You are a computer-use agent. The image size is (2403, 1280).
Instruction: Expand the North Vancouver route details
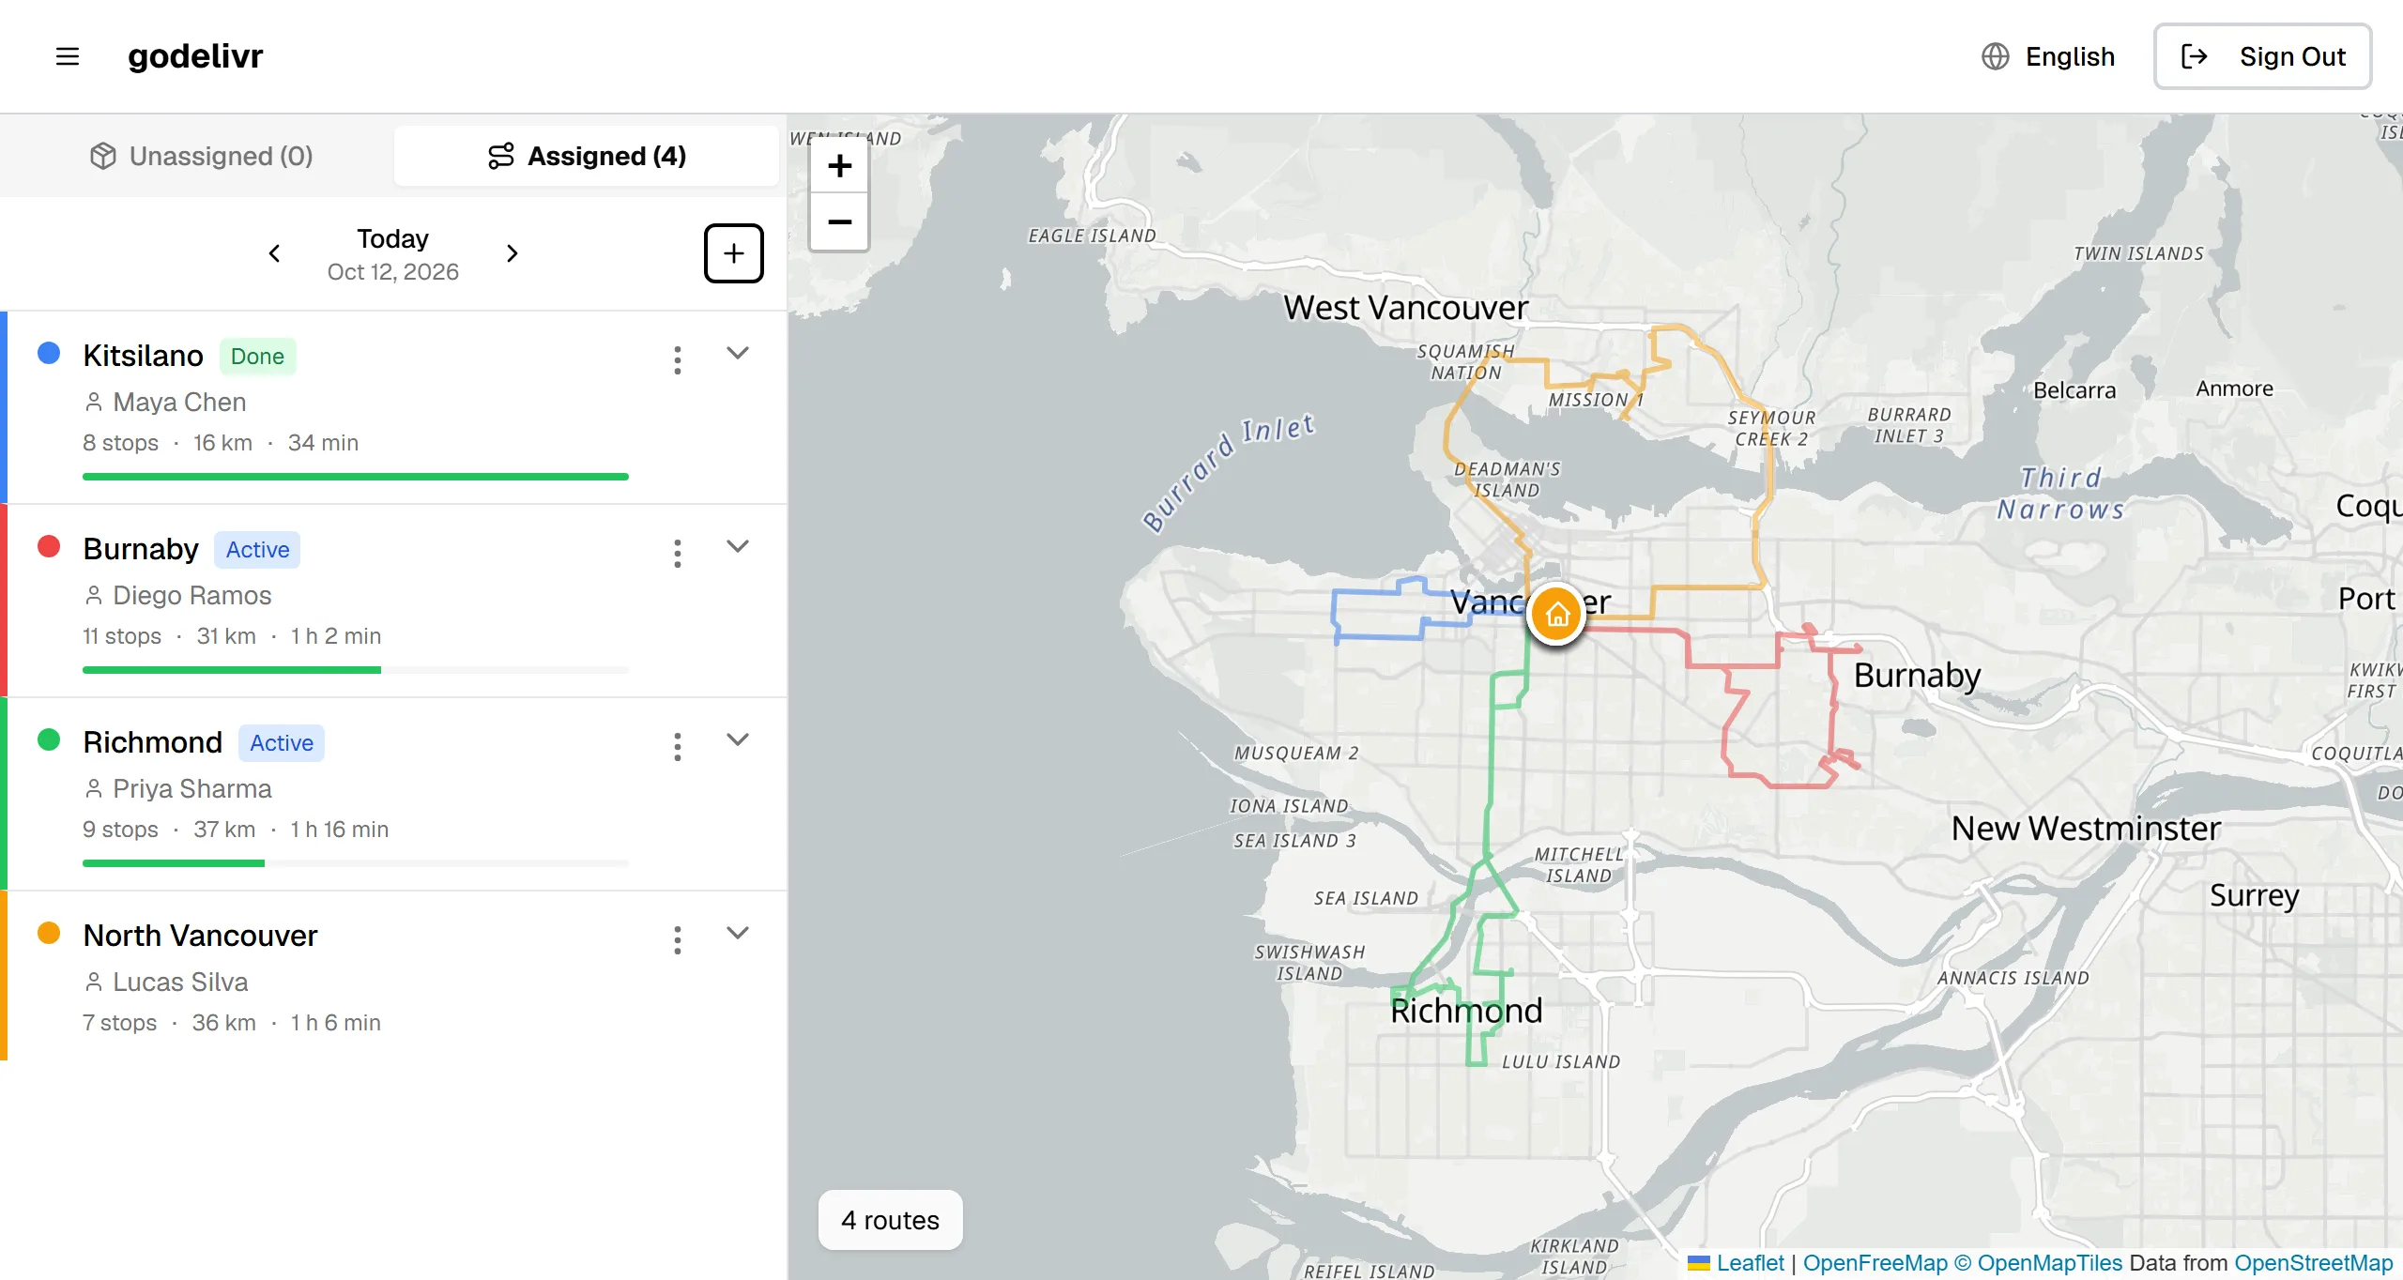click(x=738, y=934)
